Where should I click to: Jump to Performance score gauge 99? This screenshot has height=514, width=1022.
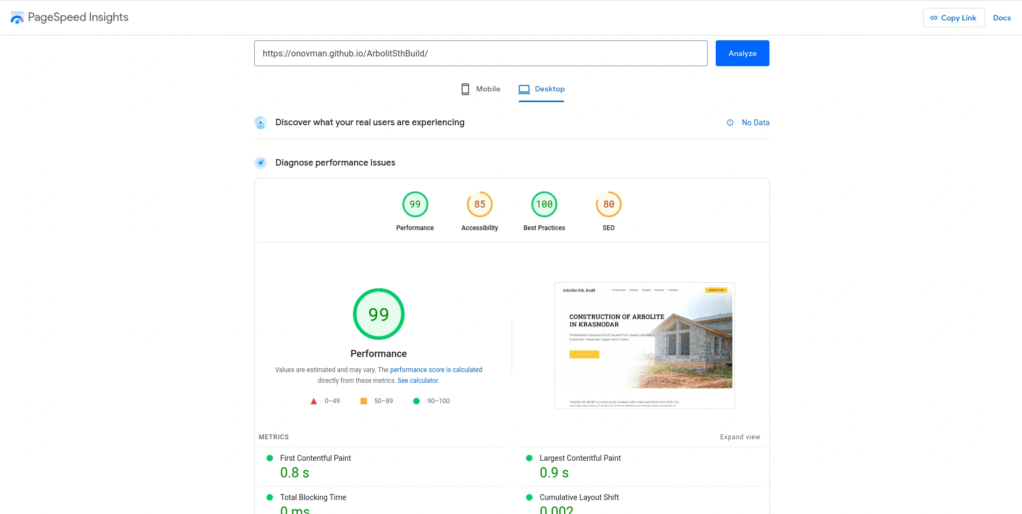pyautogui.click(x=415, y=204)
